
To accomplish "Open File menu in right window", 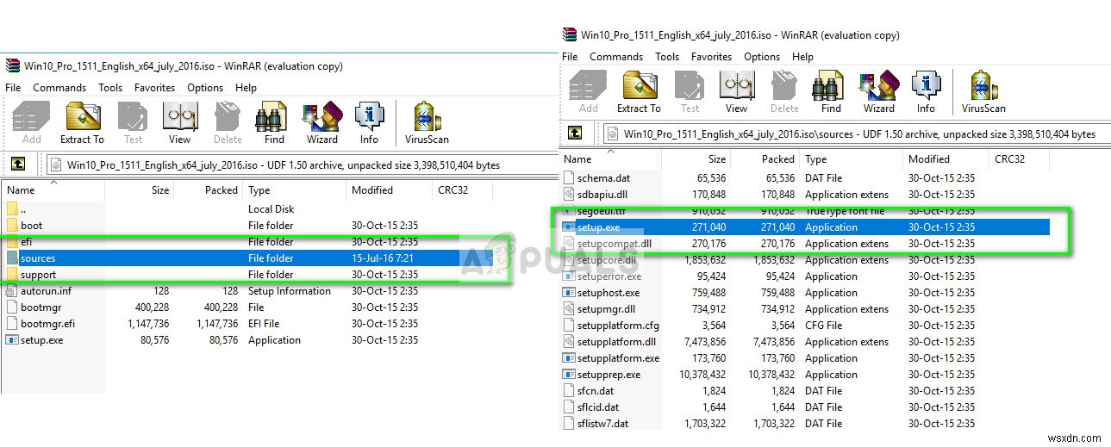I will (x=570, y=57).
